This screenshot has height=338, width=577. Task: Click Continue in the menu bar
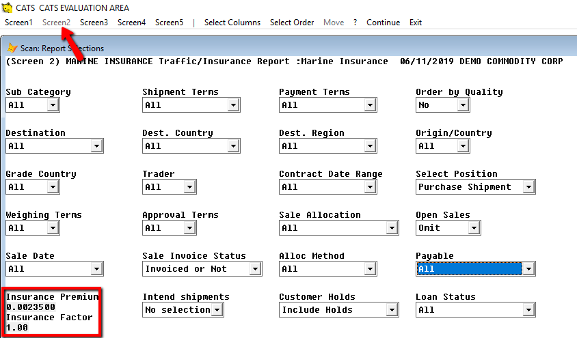(x=383, y=23)
